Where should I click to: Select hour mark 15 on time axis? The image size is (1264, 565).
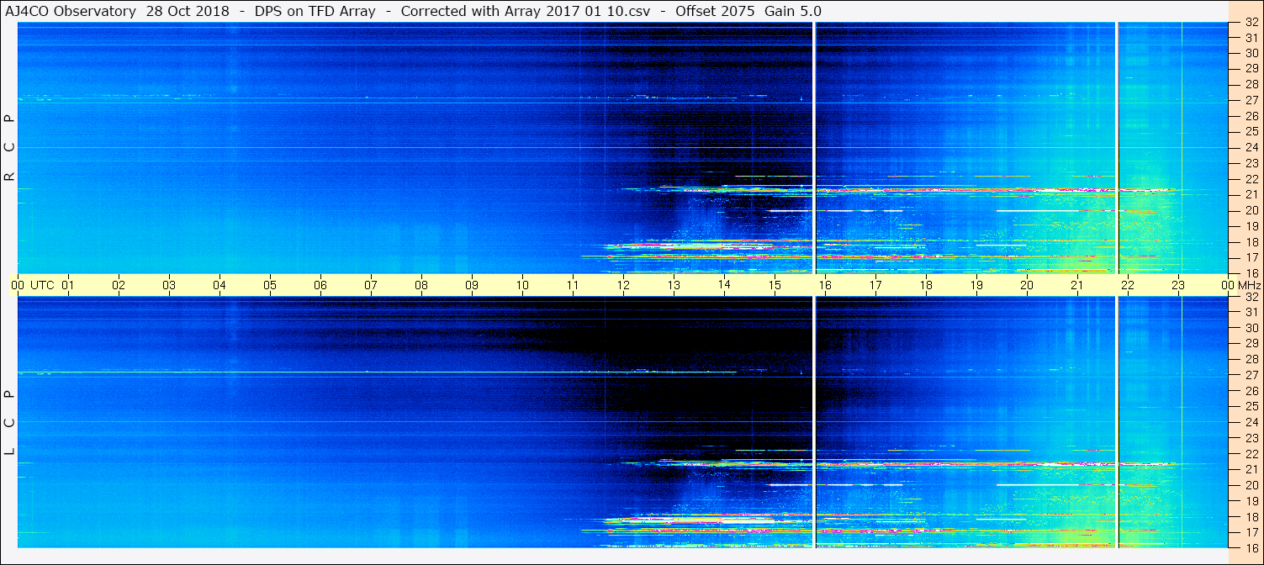click(x=775, y=285)
